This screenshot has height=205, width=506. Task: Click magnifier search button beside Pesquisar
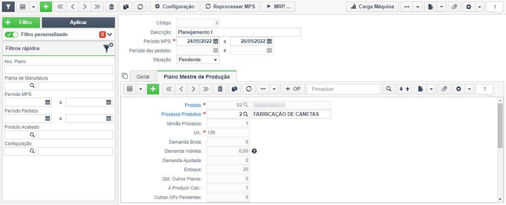pyautogui.click(x=388, y=89)
